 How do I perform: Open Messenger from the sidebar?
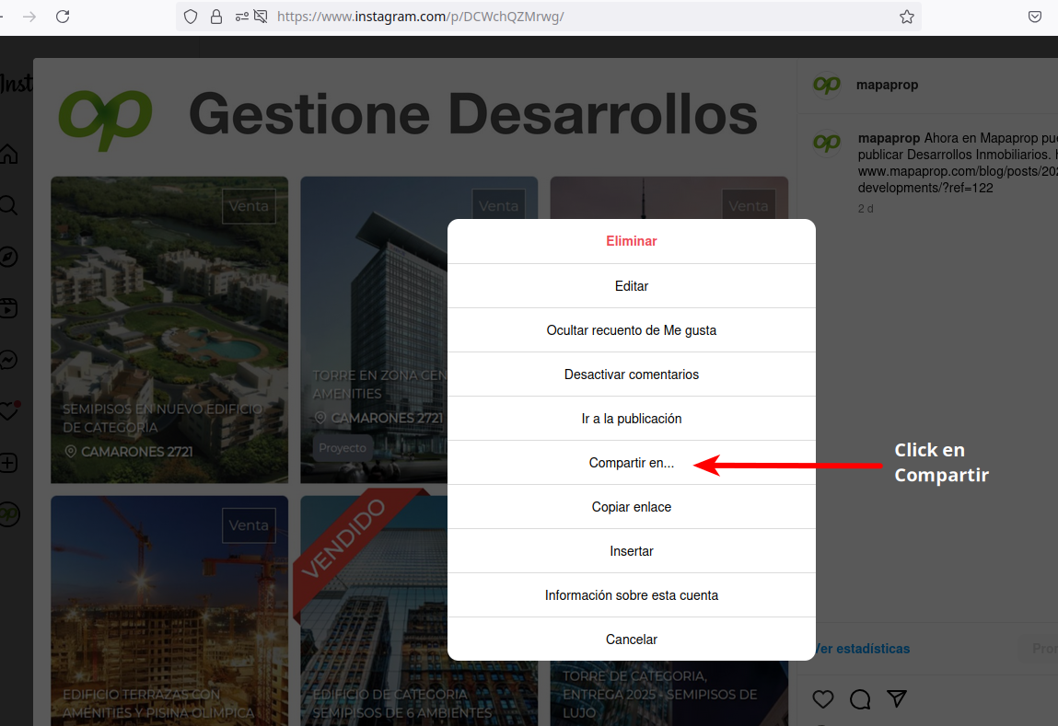(x=8, y=360)
